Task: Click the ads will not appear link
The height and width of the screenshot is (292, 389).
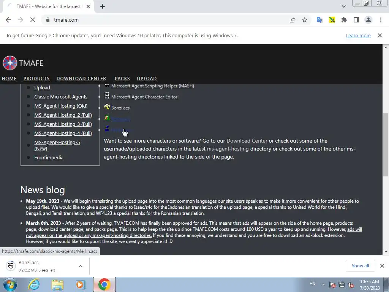Action: click(x=194, y=232)
